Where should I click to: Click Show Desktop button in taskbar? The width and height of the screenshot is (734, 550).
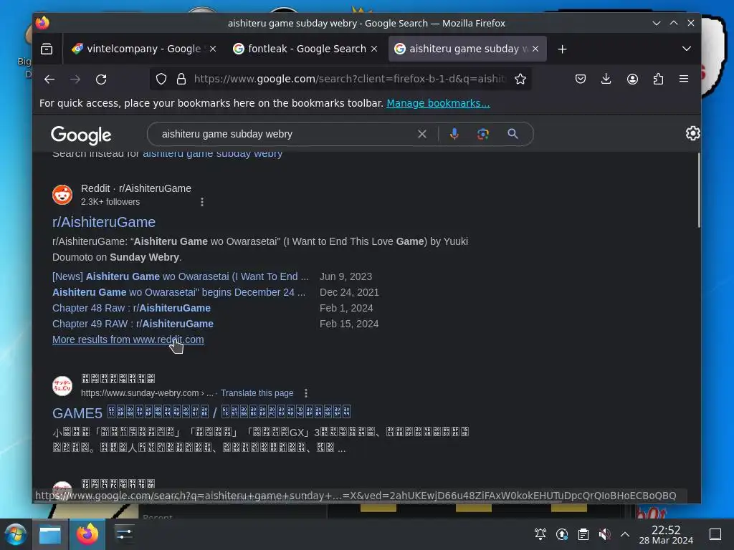(715, 534)
